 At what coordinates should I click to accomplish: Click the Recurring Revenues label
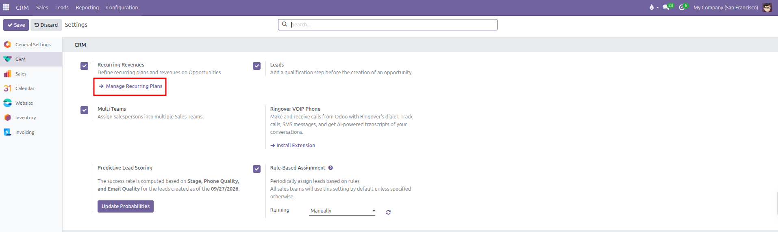(121, 65)
